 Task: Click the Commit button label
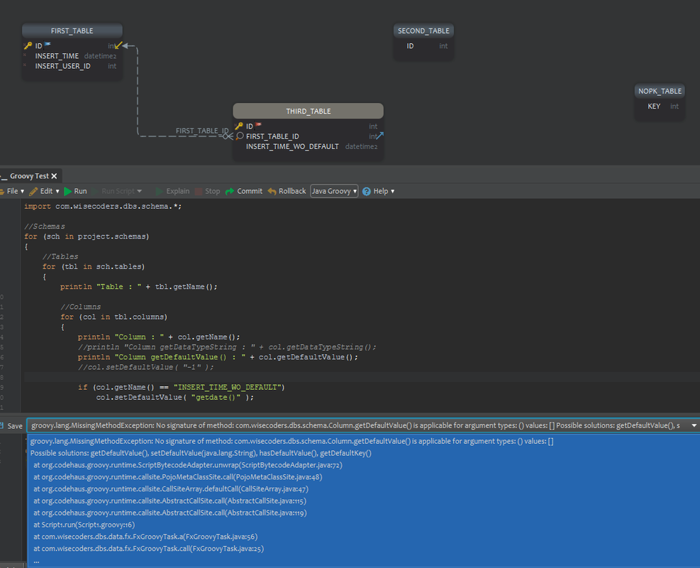(x=250, y=191)
